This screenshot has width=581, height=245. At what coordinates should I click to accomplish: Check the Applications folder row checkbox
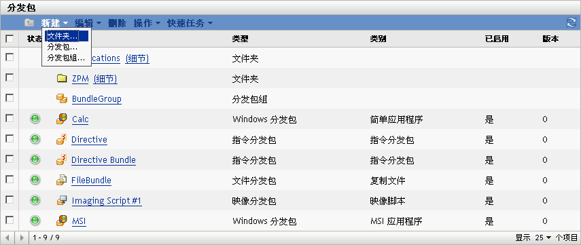[x=10, y=57]
